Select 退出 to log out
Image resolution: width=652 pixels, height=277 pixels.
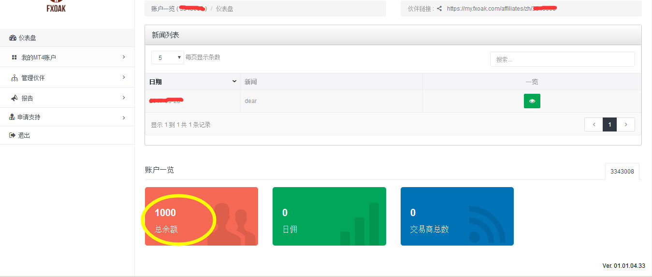point(67,135)
